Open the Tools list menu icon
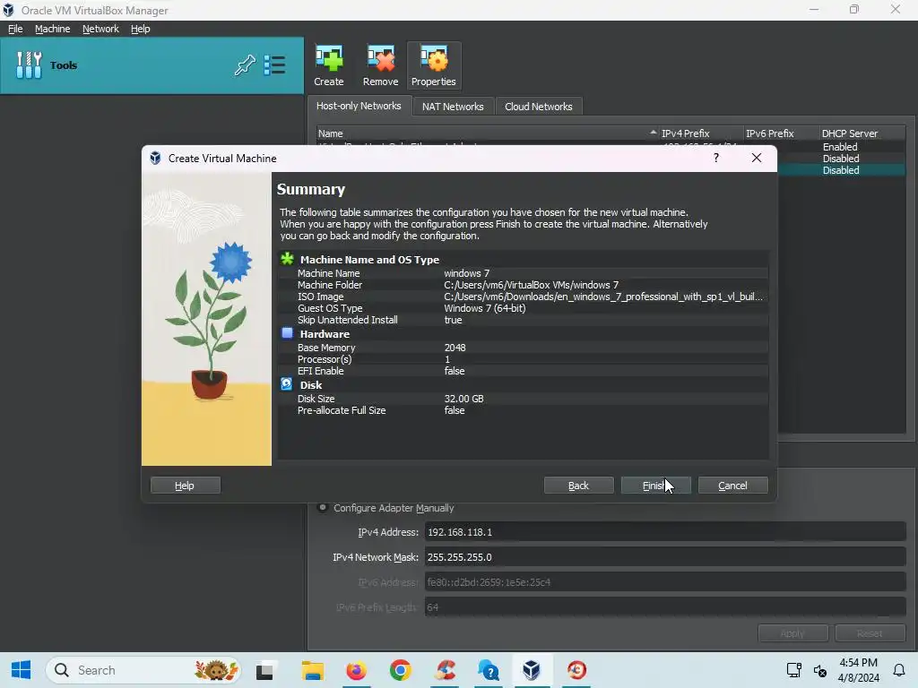This screenshot has height=688, width=918. pos(274,64)
